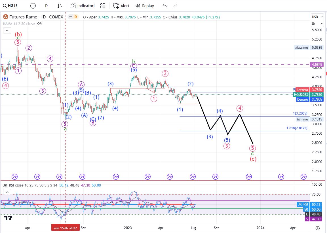Open indicator templates grid icon
Image resolution: width=327 pixels, height=233 pixels.
103,6
